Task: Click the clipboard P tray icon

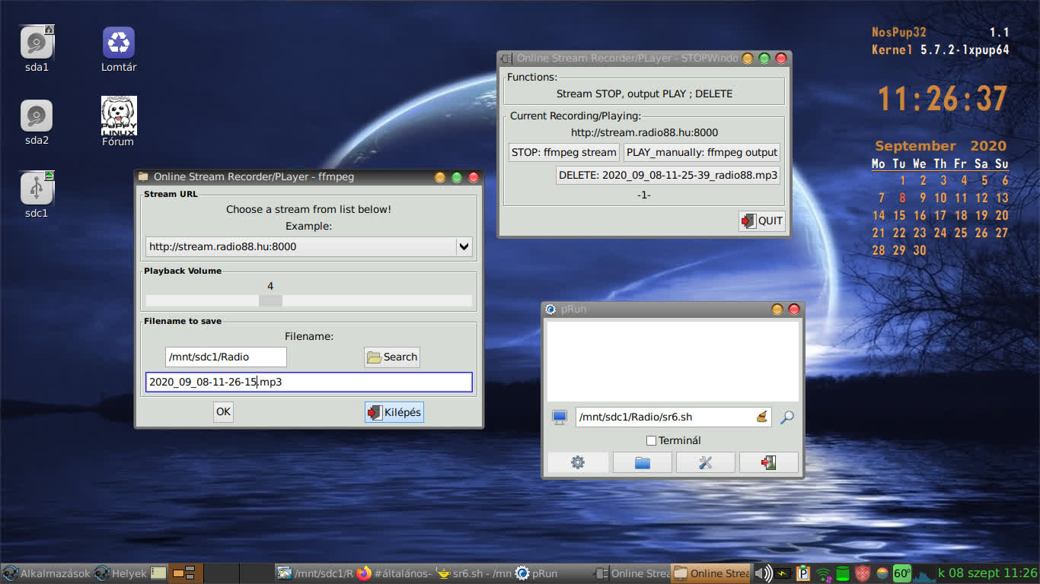Action: click(x=803, y=573)
